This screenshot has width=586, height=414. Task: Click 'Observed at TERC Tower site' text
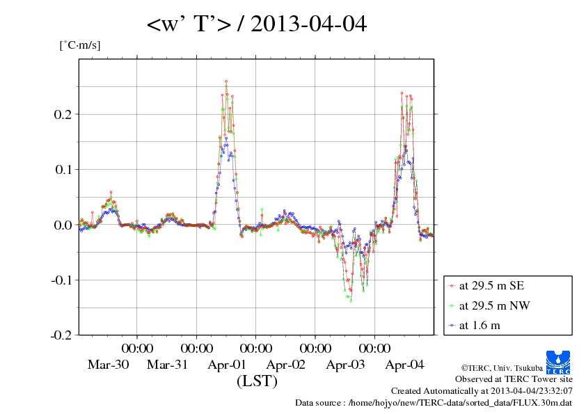click(514, 379)
